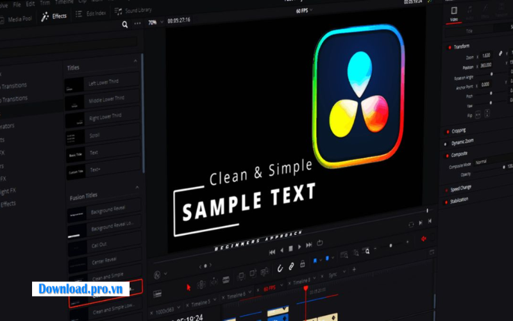Image resolution: width=513 pixels, height=321 pixels.
Task: Toggle timeline snapping magnet icon
Action: (x=280, y=268)
